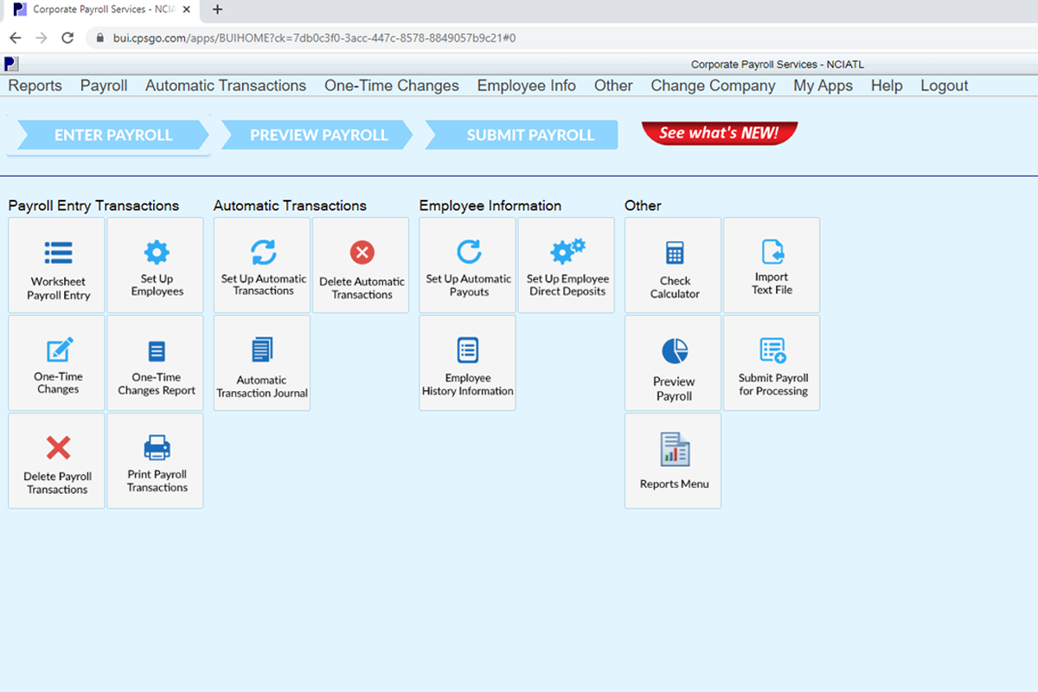
Task: Open Employee History Information
Action: 467,362
